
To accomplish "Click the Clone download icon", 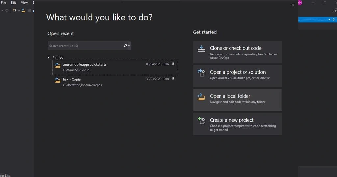I will click(x=201, y=49).
